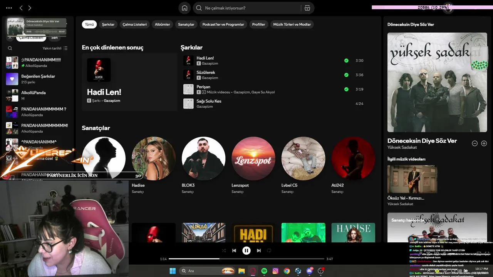Viewport: 493px width, 277px height.
Task: Select the Tümü filter chip
Action: 89,24
